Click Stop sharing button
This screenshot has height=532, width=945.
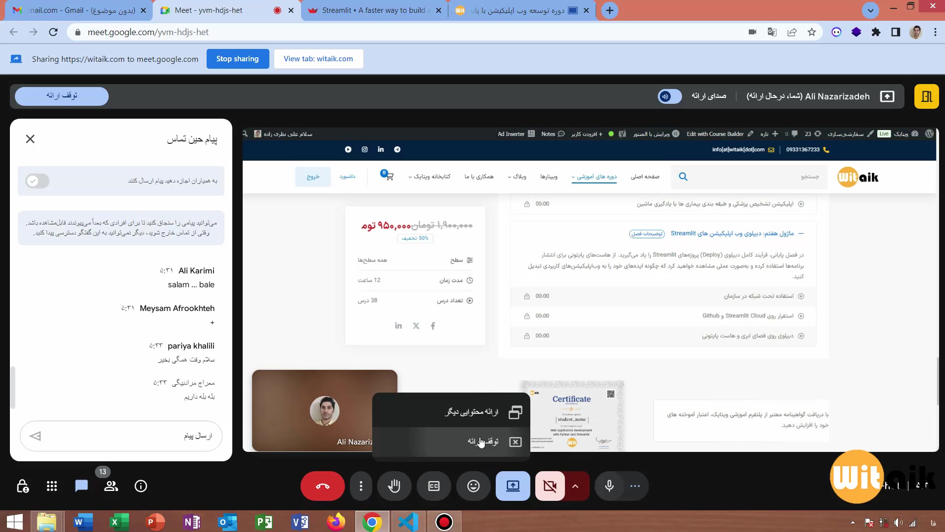pos(238,59)
